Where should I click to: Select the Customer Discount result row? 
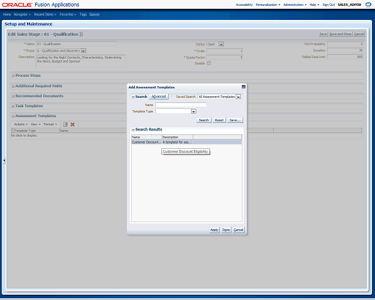(x=186, y=142)
